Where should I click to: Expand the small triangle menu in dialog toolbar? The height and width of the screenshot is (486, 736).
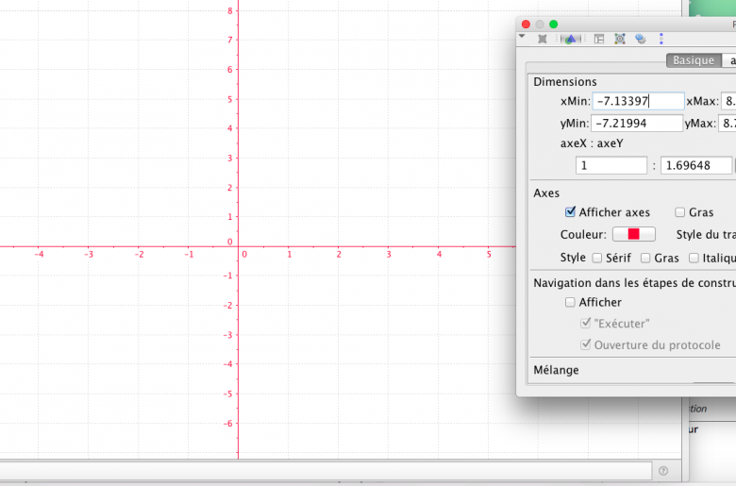[x=523, y=38]
